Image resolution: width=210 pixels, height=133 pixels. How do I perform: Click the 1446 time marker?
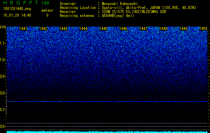coord(123,29)
